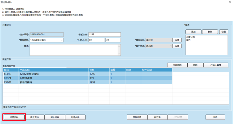Click the 产品名称 column header

pos(54,70)
